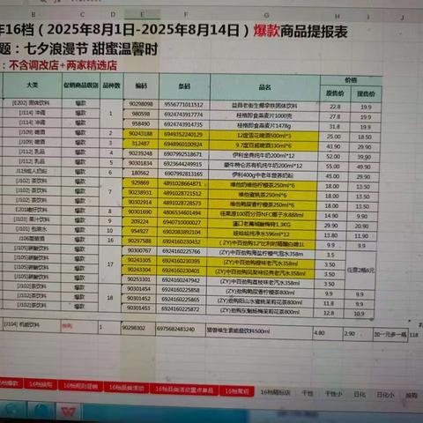
Task: Open WPS Office from the taskbar
Action: [68, 412]
